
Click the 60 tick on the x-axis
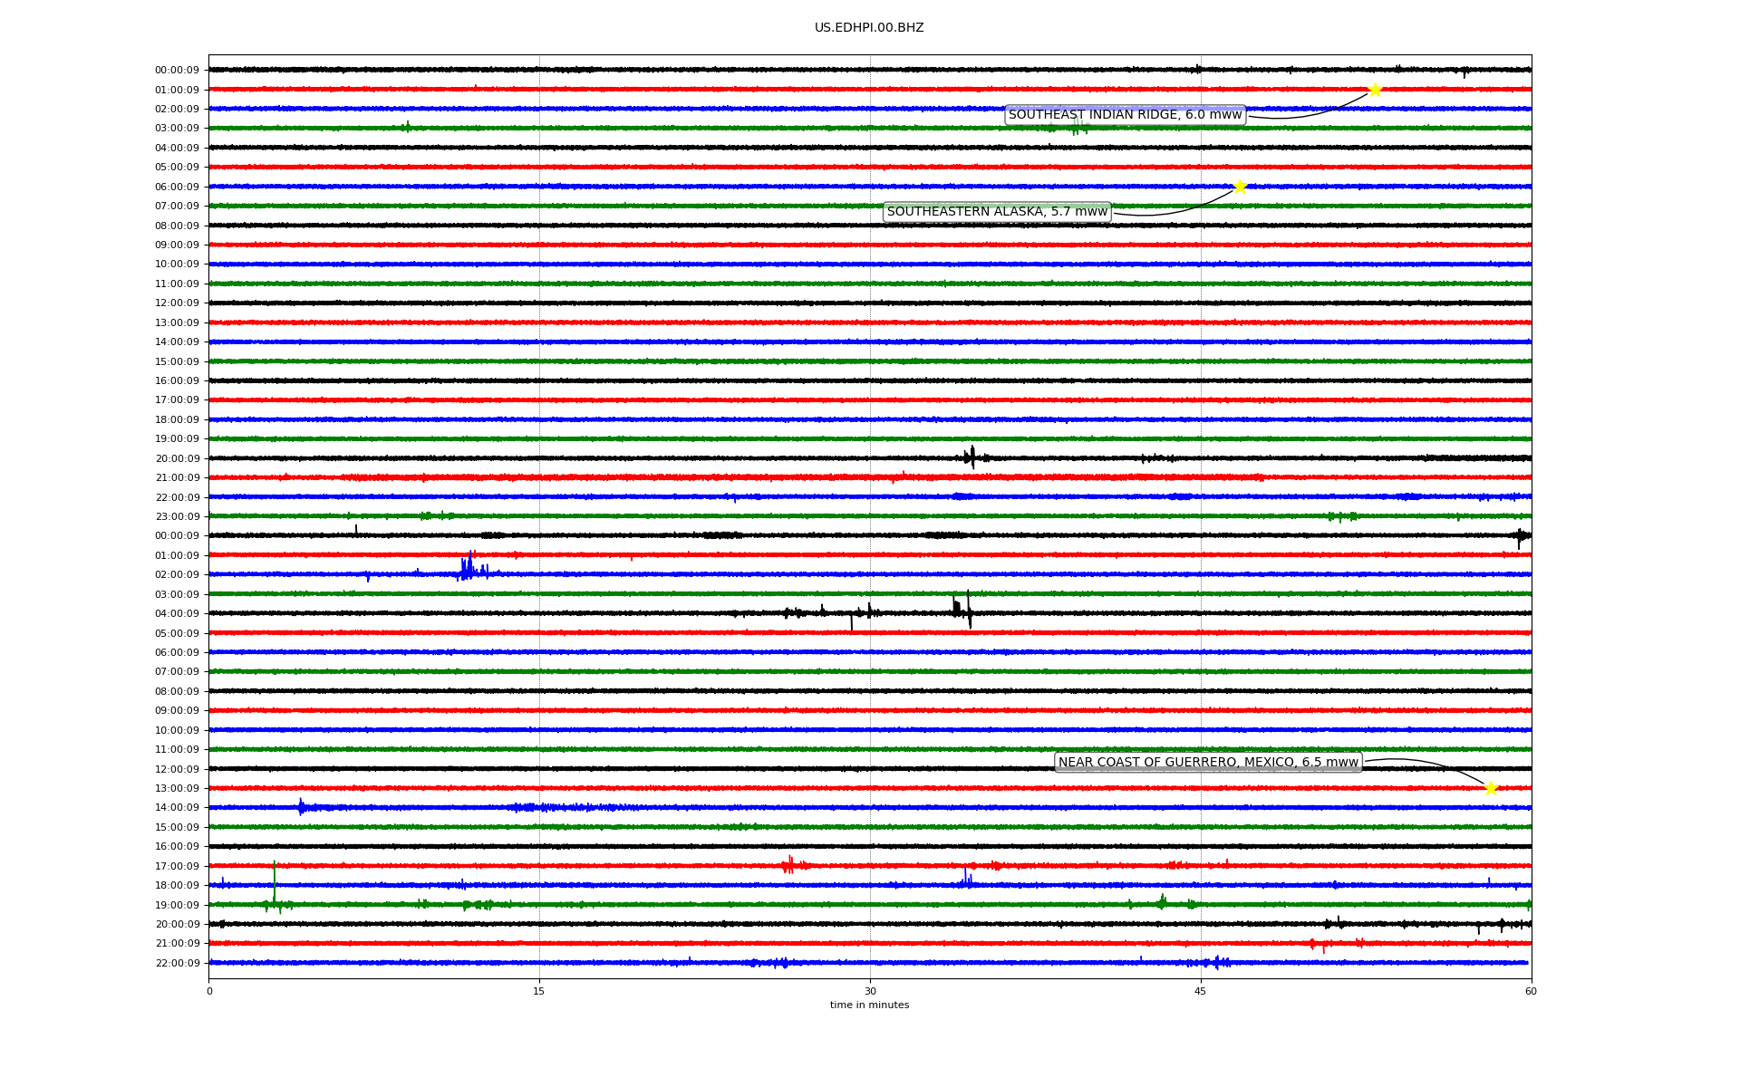pyautogui.click(x=1531, y=991)
